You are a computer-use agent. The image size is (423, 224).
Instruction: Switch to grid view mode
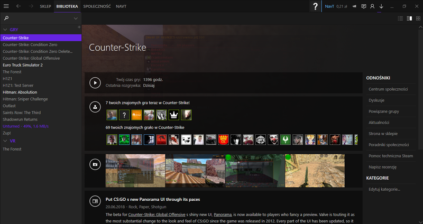click(418, 18)
